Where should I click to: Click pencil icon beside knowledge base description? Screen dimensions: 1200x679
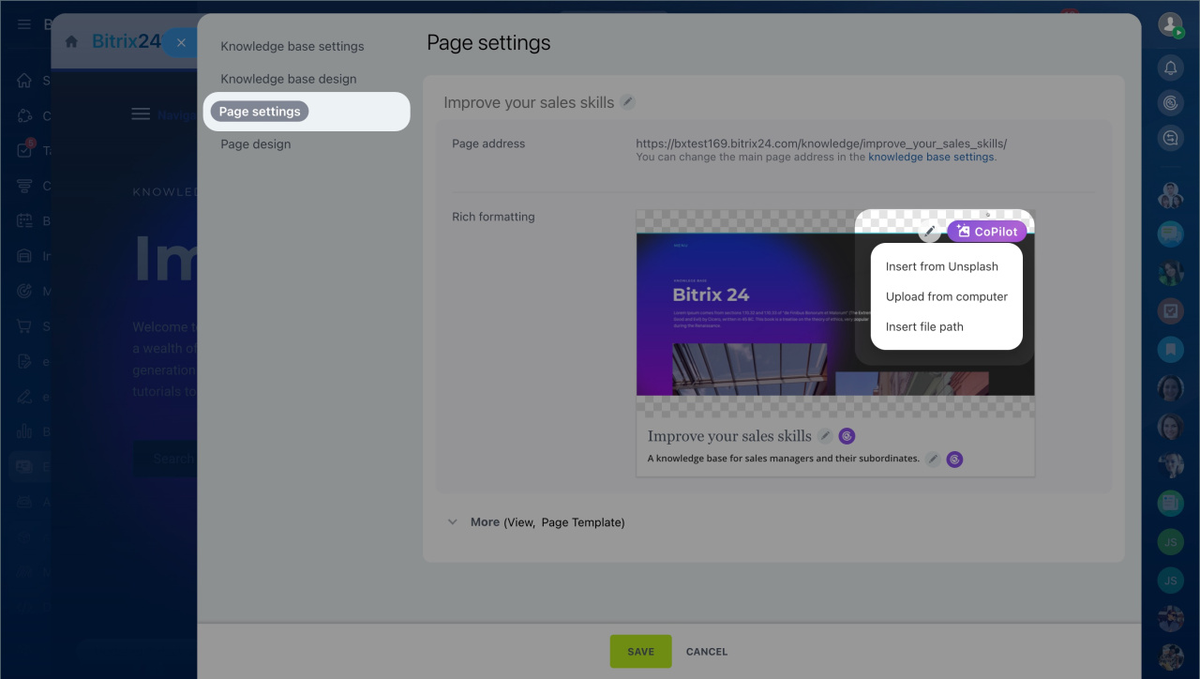pyautogui.click(x=933, y=459)
